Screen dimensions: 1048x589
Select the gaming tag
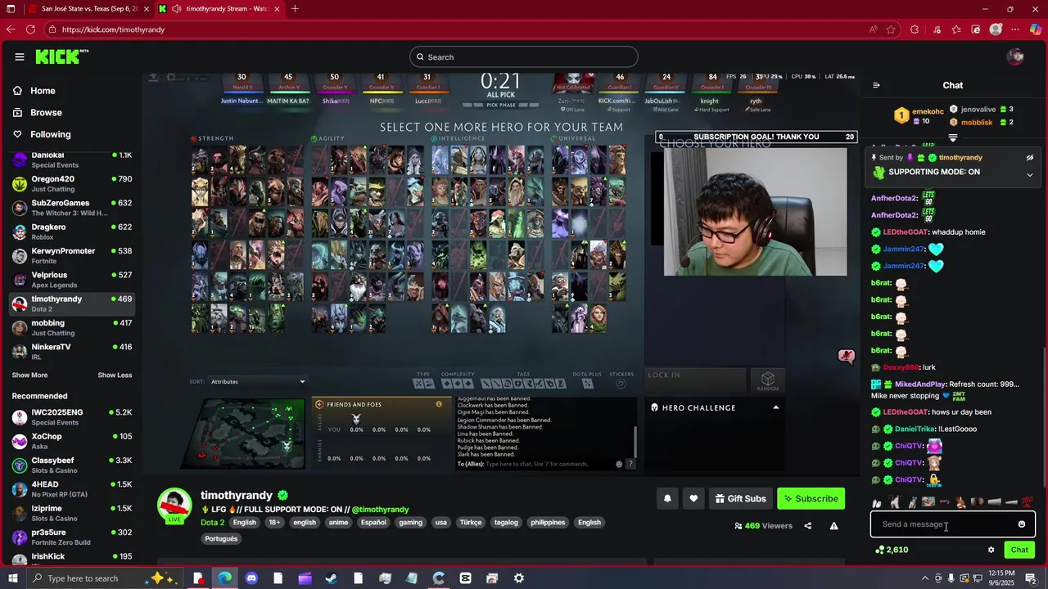(x=410, y=523)
